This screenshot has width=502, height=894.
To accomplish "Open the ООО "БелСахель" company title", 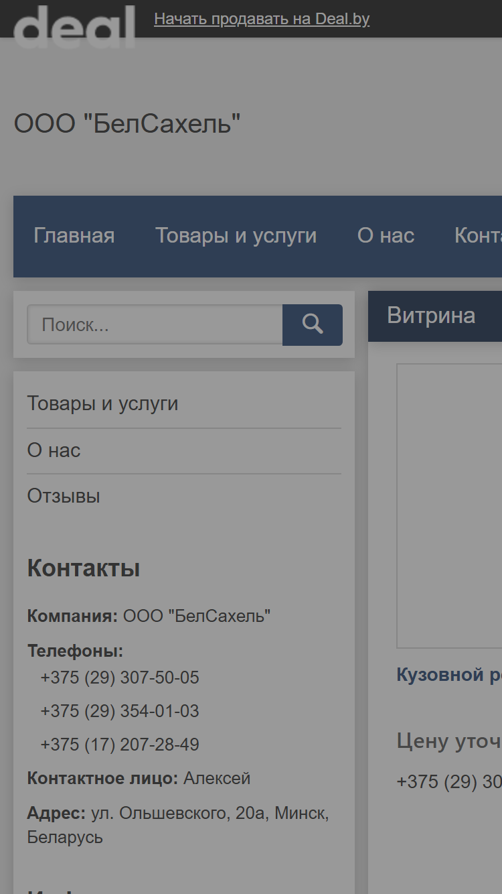I will [127, 124].
